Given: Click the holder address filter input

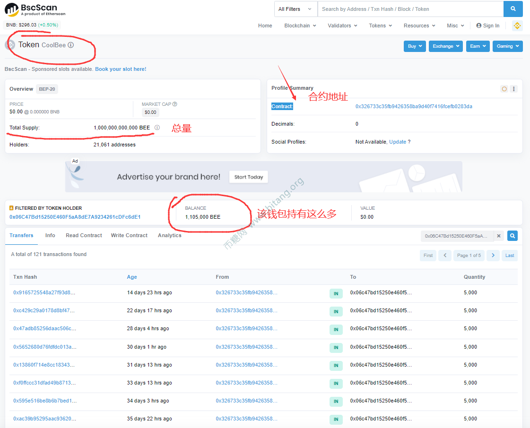Looking at the screenshot, I should (457, 236).
